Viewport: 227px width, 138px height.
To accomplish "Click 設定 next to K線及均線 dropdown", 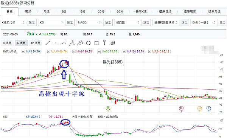I will click(32, 22).
